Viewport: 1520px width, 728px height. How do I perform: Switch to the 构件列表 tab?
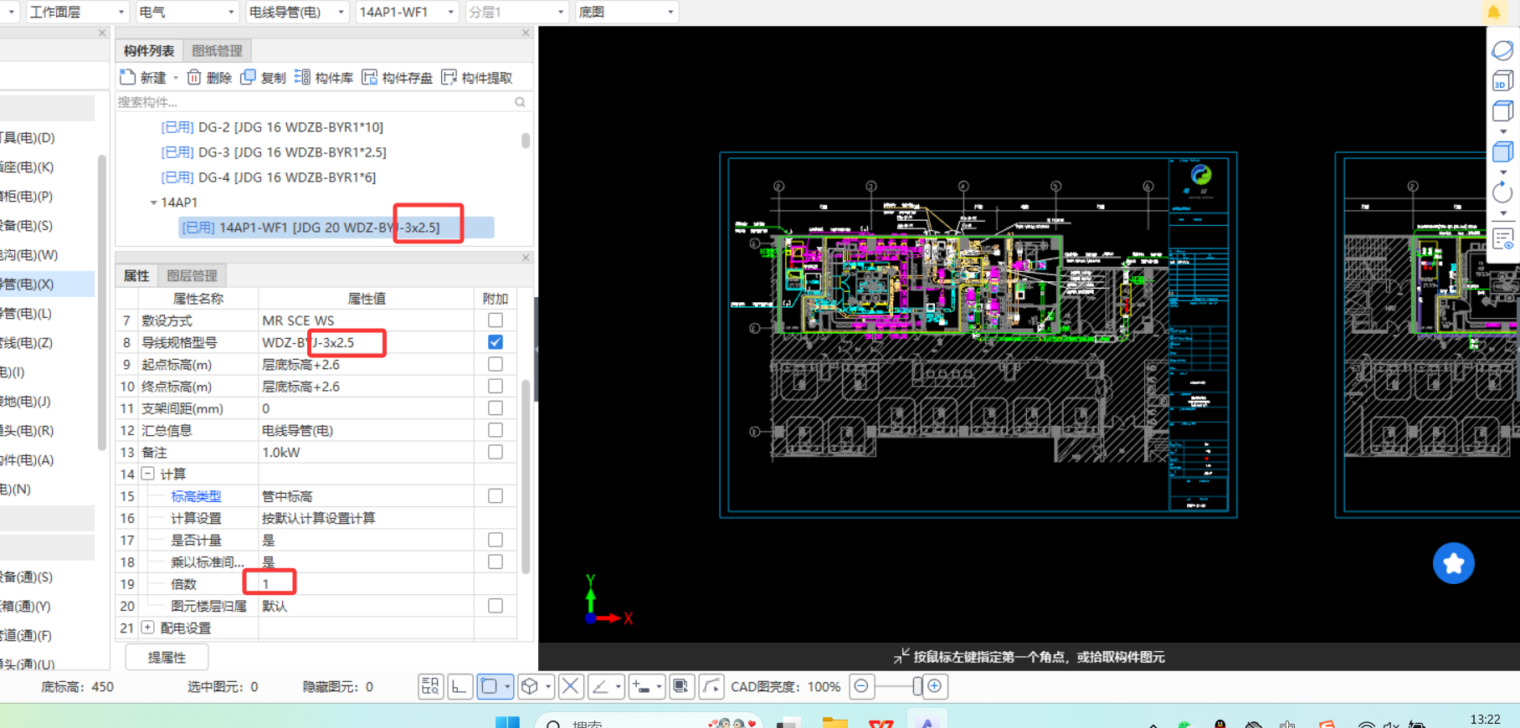pos(149,51)
